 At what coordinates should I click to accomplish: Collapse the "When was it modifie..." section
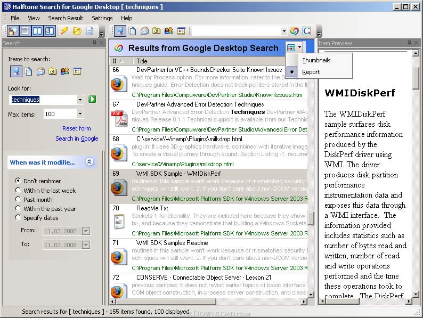tap(90, 162)
